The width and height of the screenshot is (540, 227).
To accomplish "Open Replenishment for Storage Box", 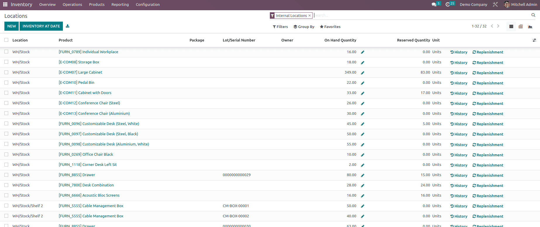I will tap(488, 63).
